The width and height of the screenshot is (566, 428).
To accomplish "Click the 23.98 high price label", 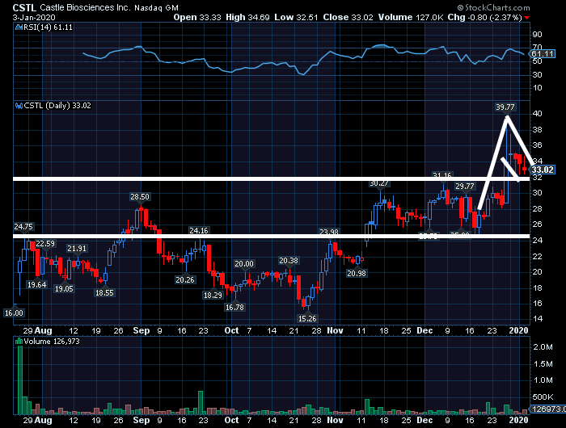I will (329, 233).
